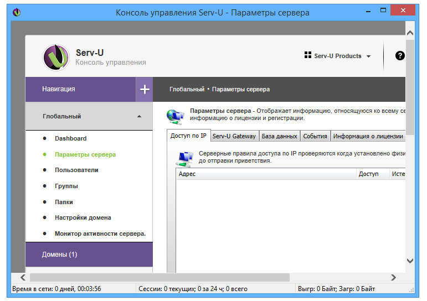Click the Сессии status bar entry
This screenshot has width=427, height=301.
tap(193, 289)
